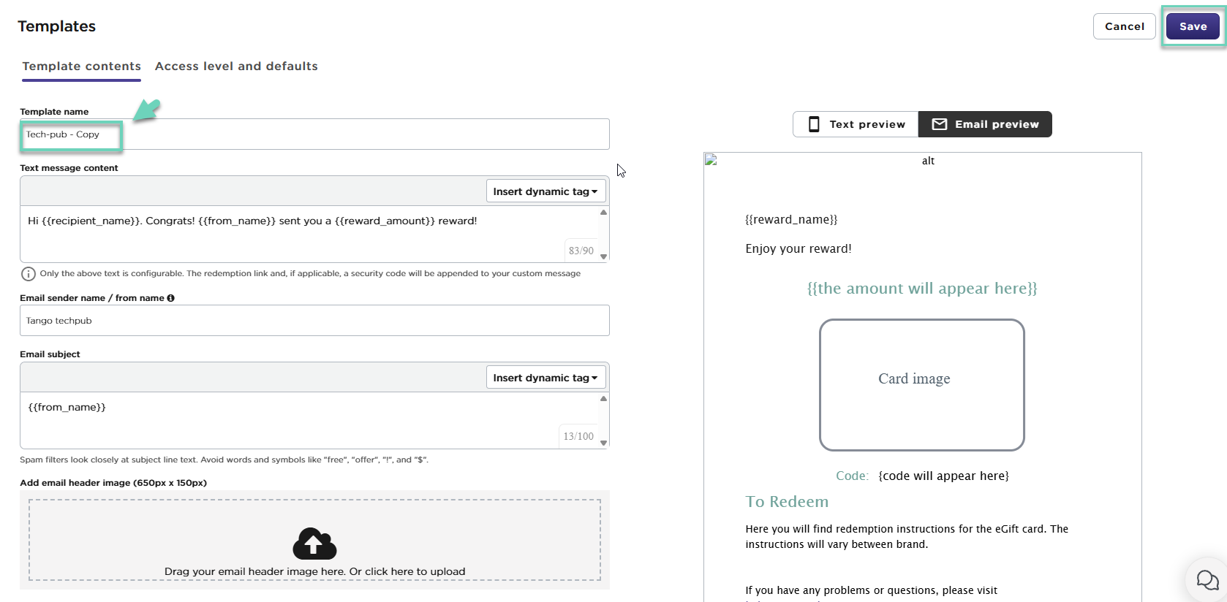The height and width of the screenshot is (602, 1227).
Task: Click the Card image placeholder in preview
Action: coord(921,384)
